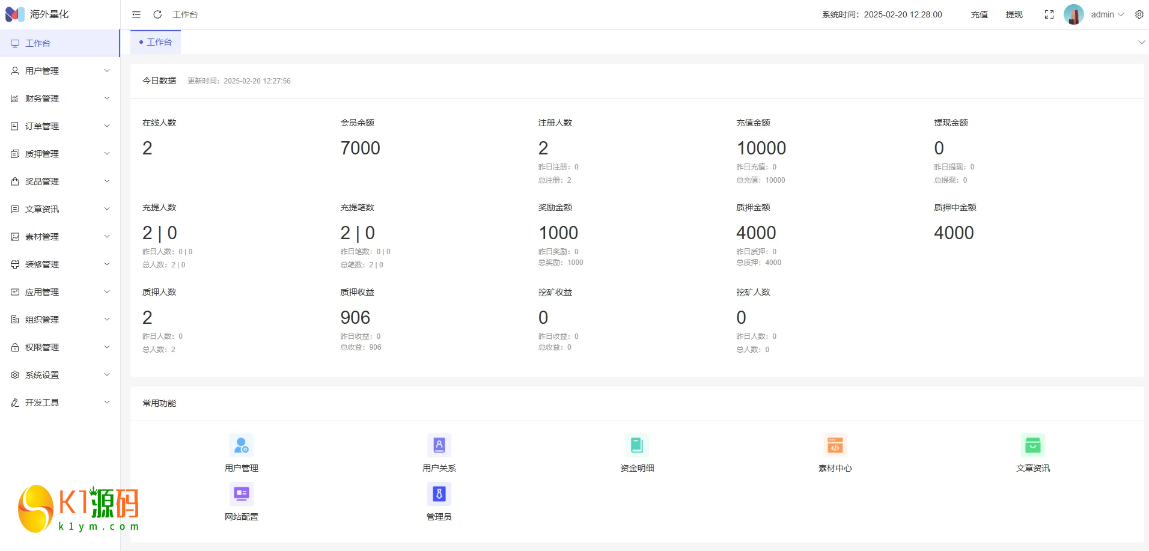Click the 应用管理 icon in sidebar

pos(15,292)
